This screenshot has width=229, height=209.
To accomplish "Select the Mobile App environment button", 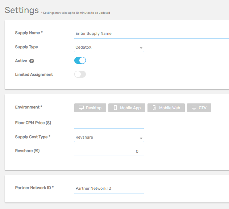I will tap(127, 108).
